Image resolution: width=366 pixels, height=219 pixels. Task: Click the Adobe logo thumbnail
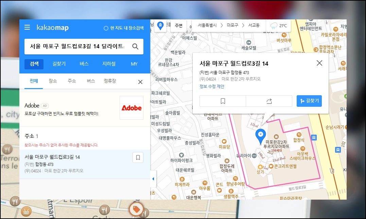[132, 108]
